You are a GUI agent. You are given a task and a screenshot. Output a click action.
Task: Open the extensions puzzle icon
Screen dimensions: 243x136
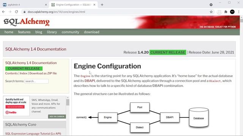coord(226,12)
